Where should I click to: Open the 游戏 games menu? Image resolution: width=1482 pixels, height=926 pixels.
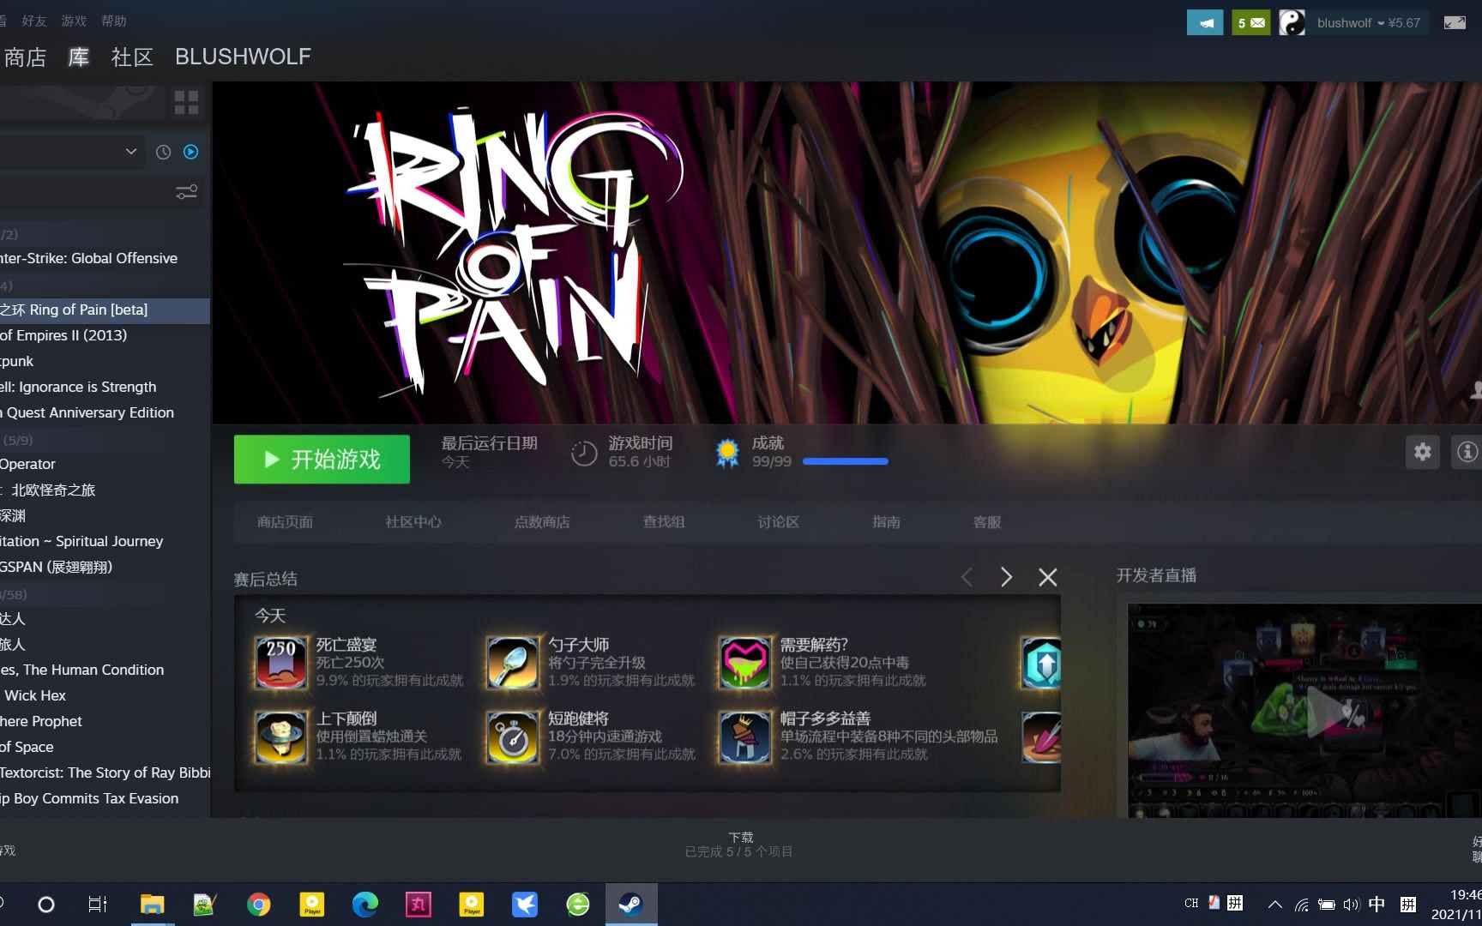tap(74, 21)
